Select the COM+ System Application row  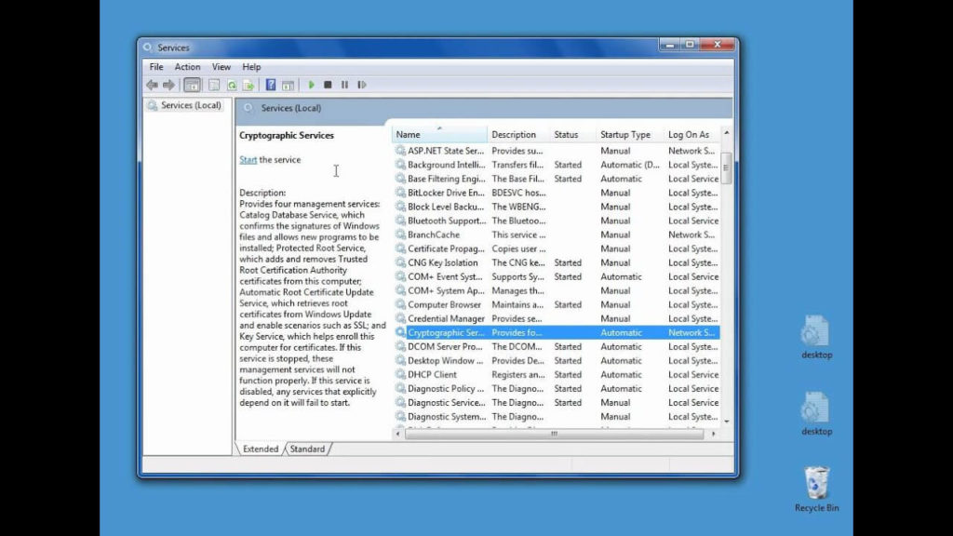click(x=557, y=290)
